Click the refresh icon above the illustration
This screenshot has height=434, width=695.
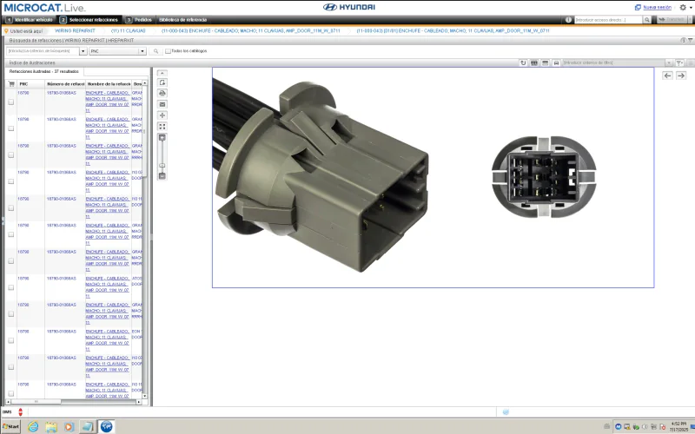(523, 62)
